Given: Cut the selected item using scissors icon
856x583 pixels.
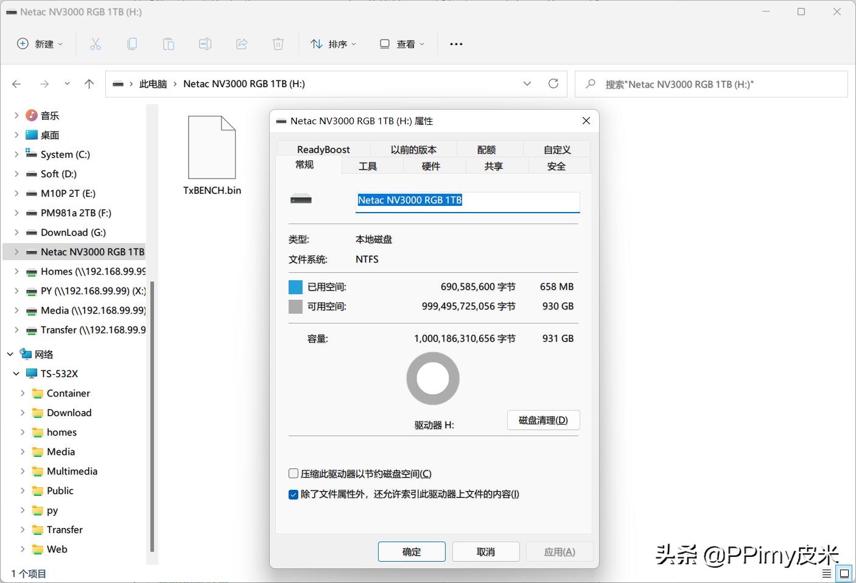Looking at the screenshot, I should click(95, 43).
